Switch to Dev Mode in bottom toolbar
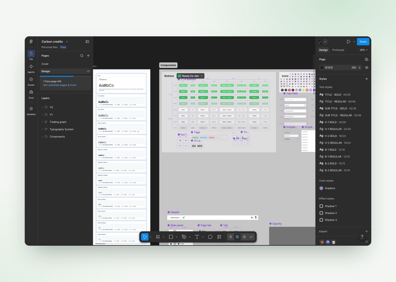 pyautogui.click(x=251, y=237)
